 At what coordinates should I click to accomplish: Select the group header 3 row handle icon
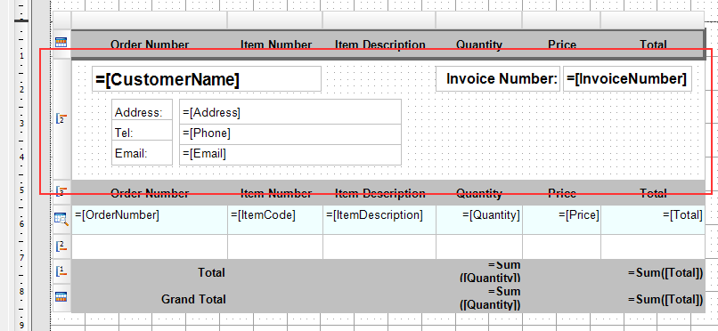pyautogui.click(x=61, y=191)
